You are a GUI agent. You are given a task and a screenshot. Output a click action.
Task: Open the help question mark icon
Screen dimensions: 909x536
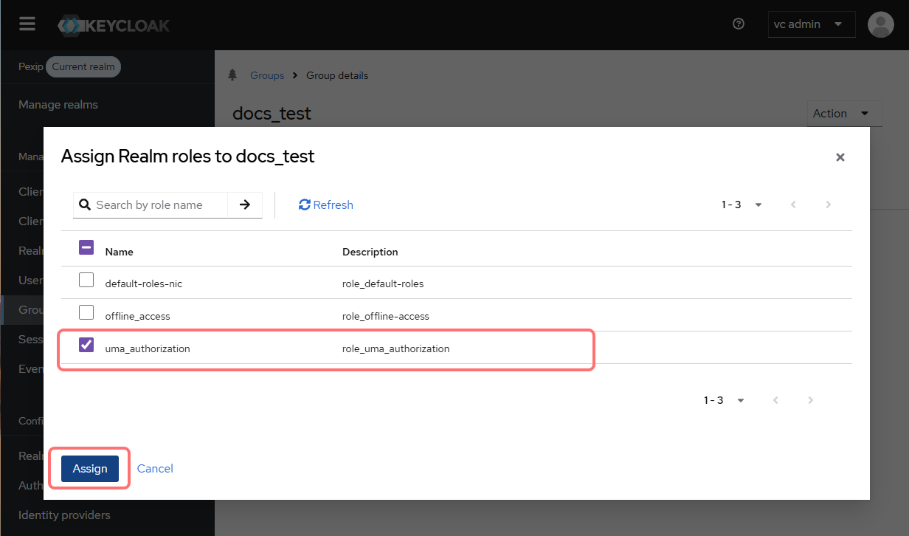739,24
